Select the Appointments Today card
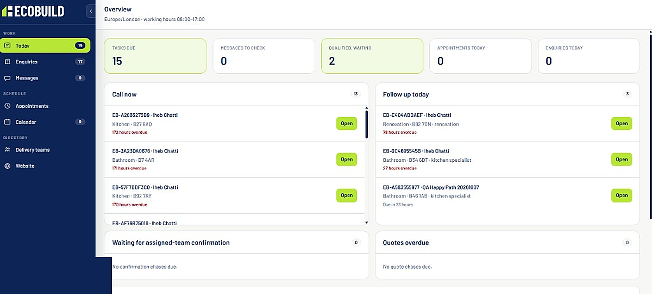 point(480,56)
